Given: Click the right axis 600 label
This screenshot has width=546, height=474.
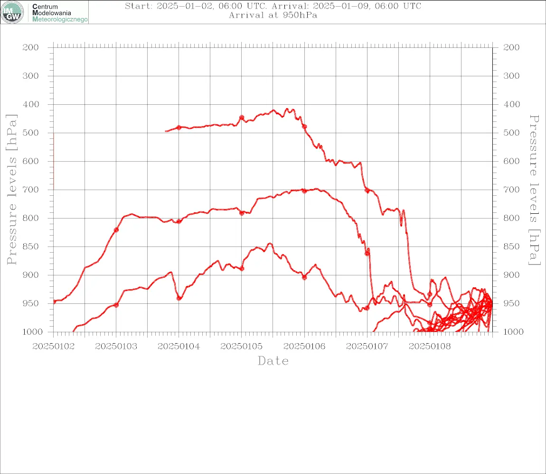Looking at the screenshot, I should click(x=511, y=161).
